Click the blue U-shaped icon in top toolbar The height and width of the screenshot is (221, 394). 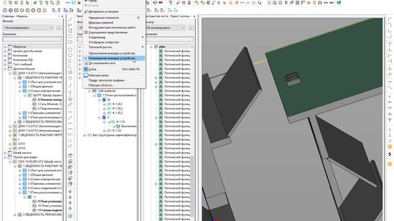click(x=73, y=2)
